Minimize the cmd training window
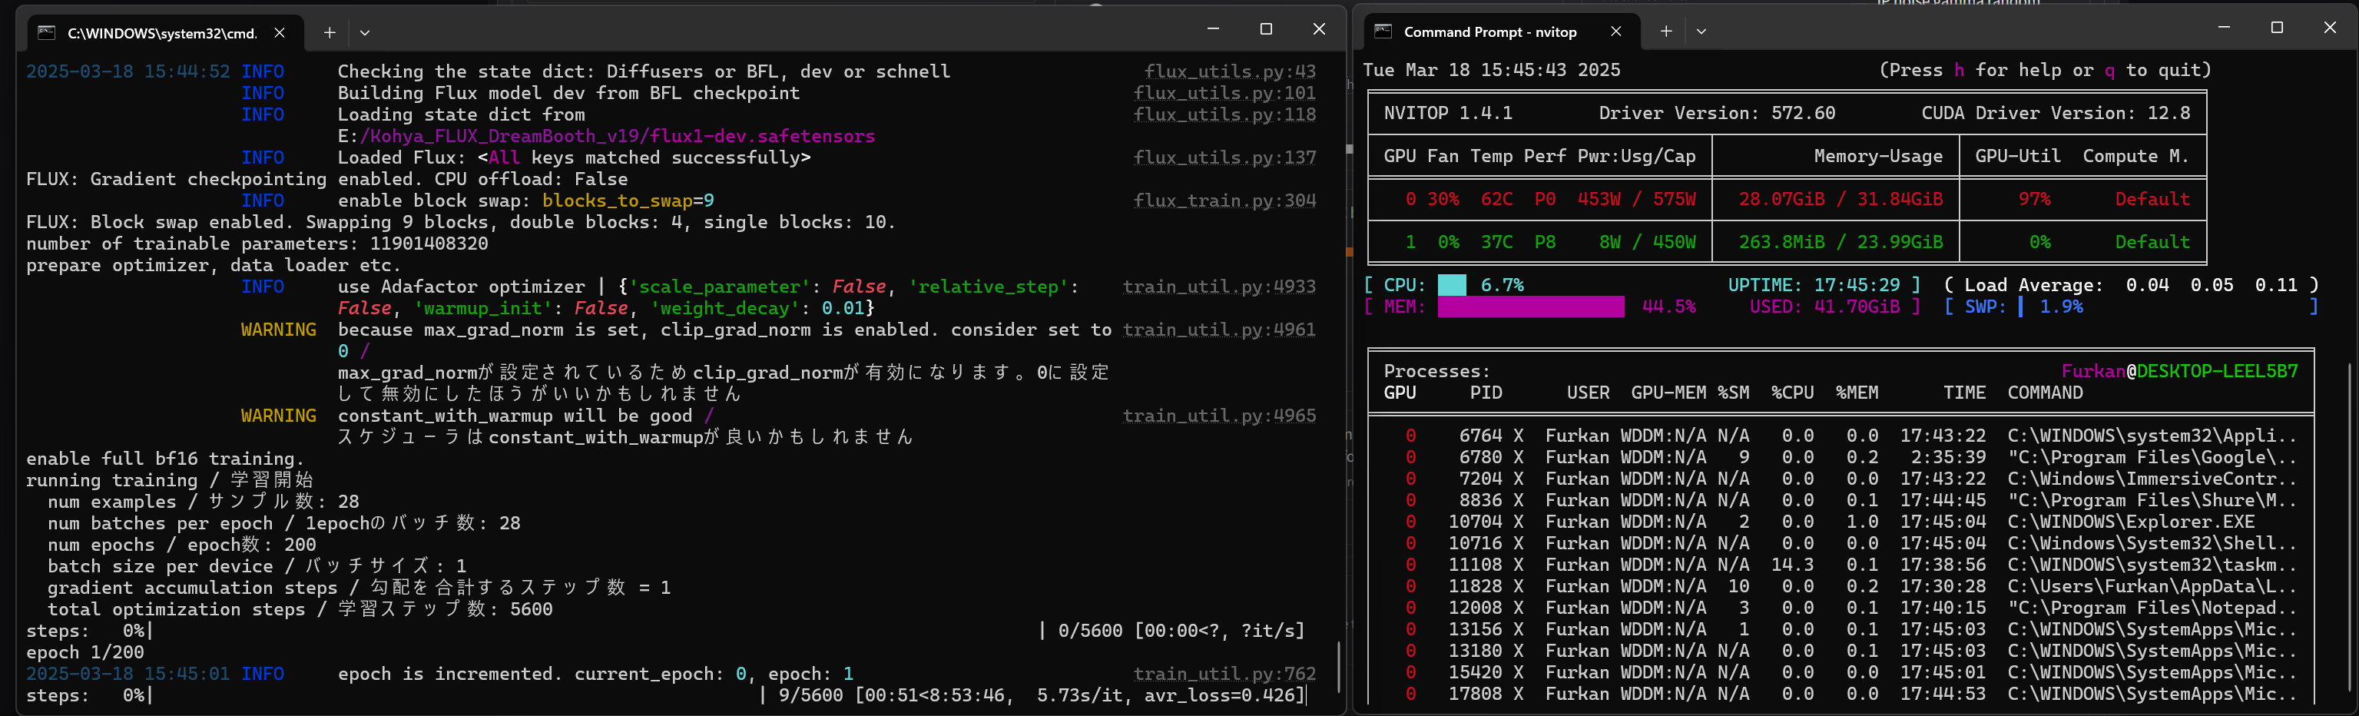Viewport: 2359px width, 716px height. (1214, 29)
